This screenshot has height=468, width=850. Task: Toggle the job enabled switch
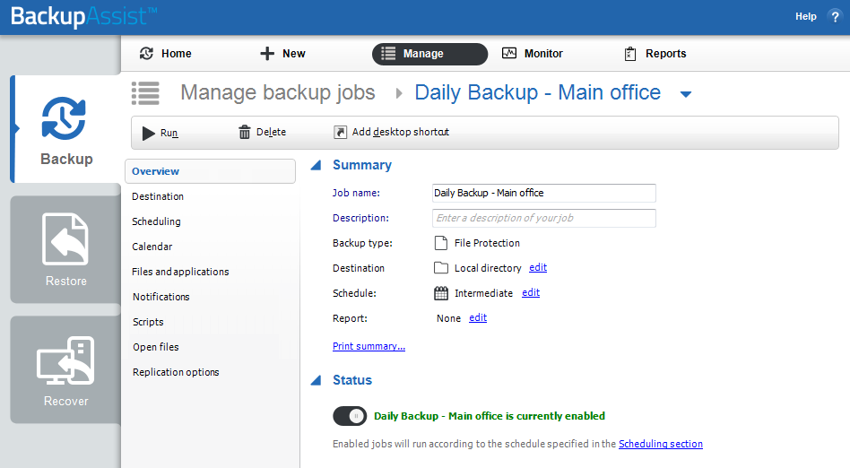point(350,416)
